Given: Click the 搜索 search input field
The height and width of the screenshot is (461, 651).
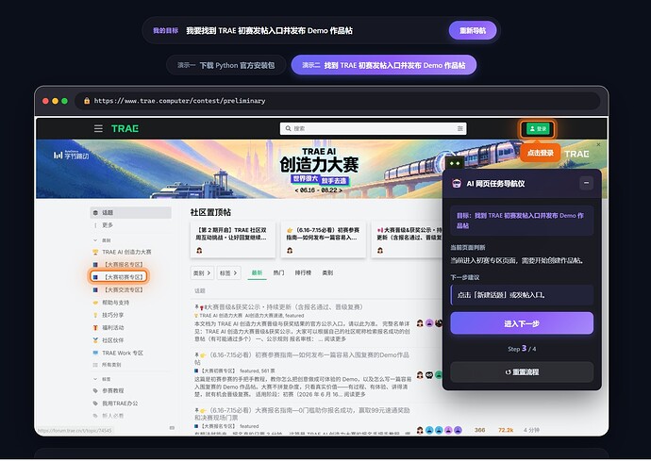Looking at the screenshot, I should pyautogui.click(x=374, y=128).
